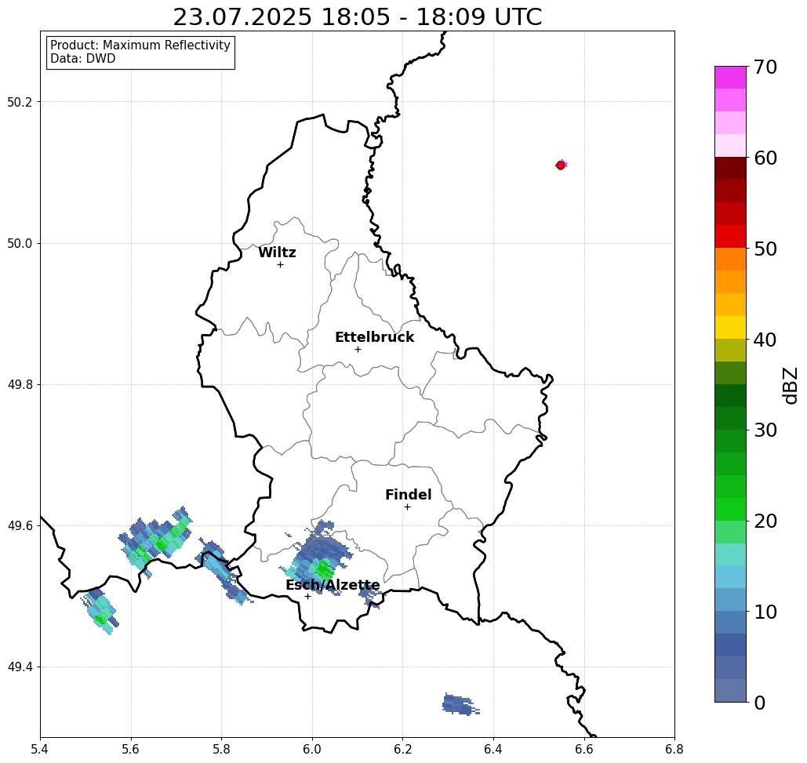Image resolution: width=807 pixels, height=763 pixels.
Task: Click the colorbar label '70'
Action: [765, 67]
